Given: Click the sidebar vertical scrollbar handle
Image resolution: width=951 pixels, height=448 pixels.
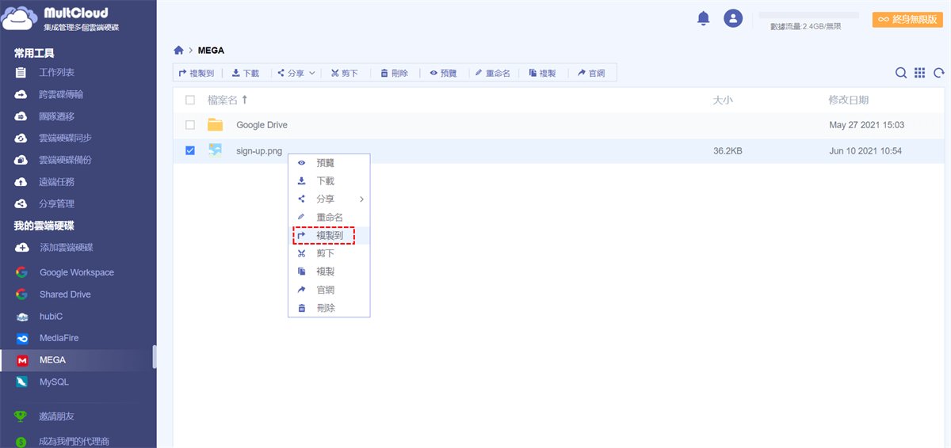Looking at the screenshot, I should (155, 356).
